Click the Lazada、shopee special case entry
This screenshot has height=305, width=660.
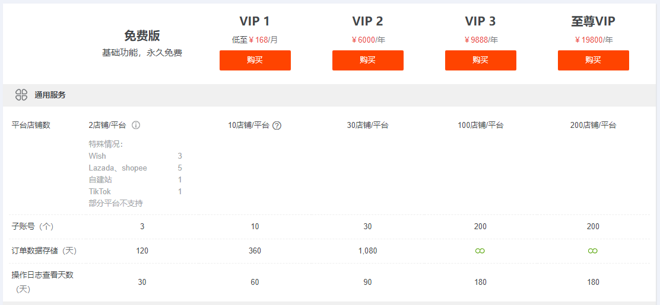[x=118, y=168]
